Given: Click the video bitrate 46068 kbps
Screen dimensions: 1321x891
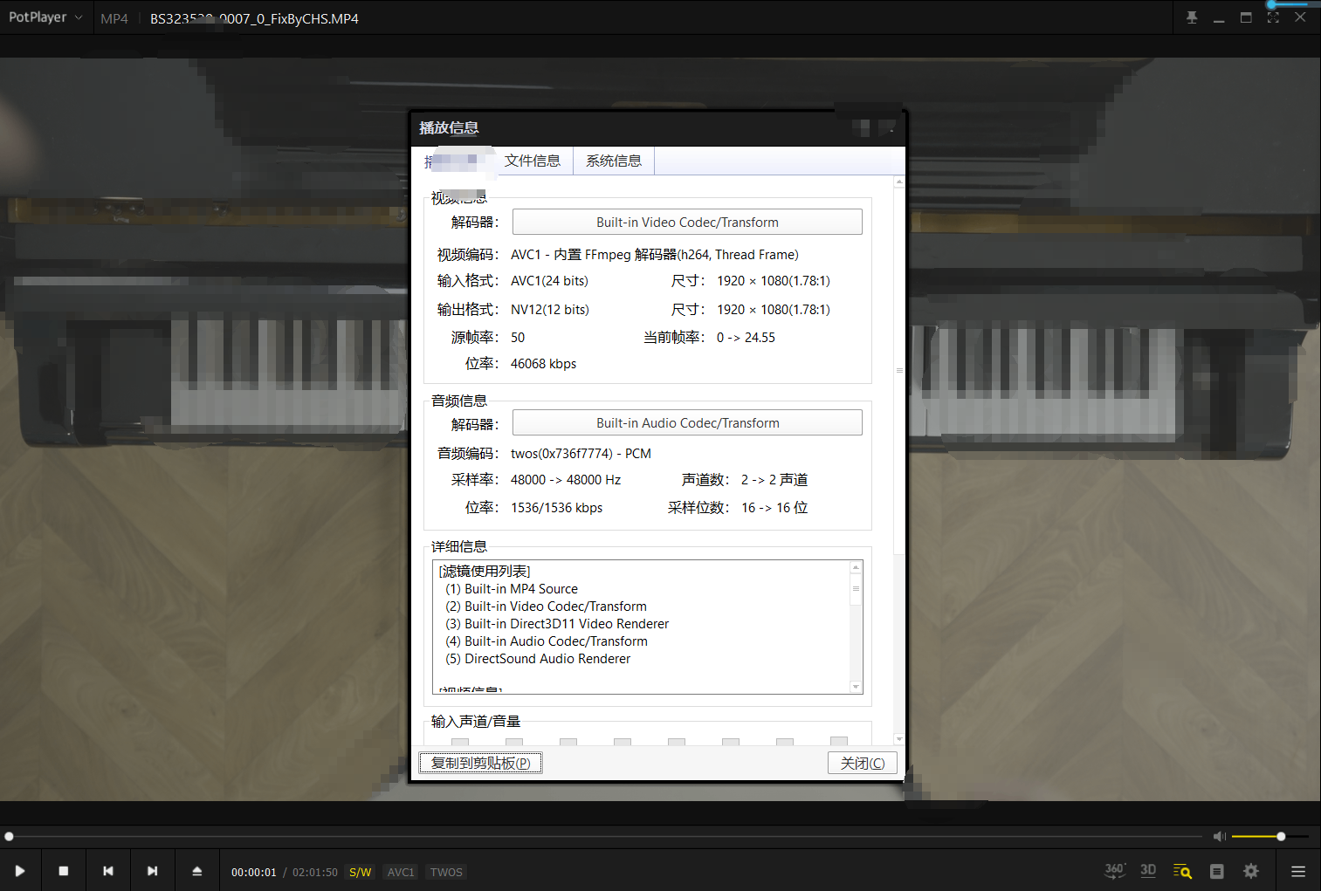Looking at the screenshot, I should pyautogui.click(x=543, y=364).
